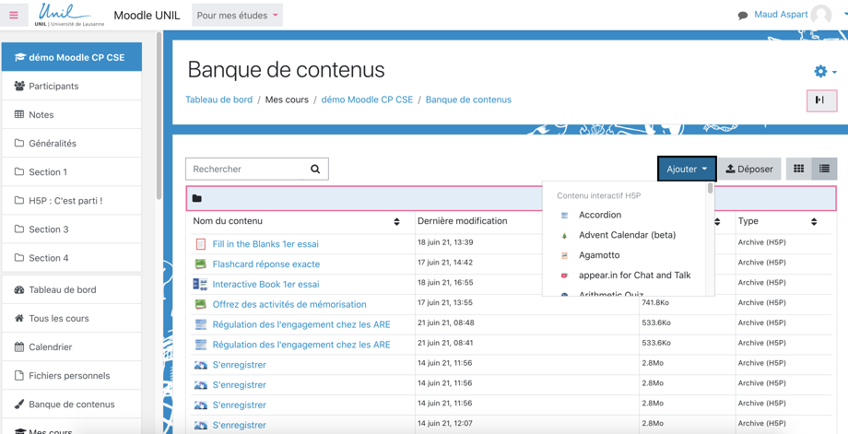The height and width of the screenshot is (434, 848).
Task: Click in the Rechercher search field
Action: pos(246,170)
